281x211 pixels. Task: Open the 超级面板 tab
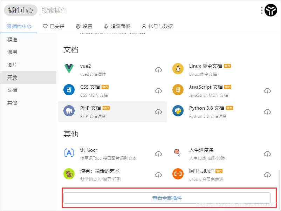pos(117,26)
